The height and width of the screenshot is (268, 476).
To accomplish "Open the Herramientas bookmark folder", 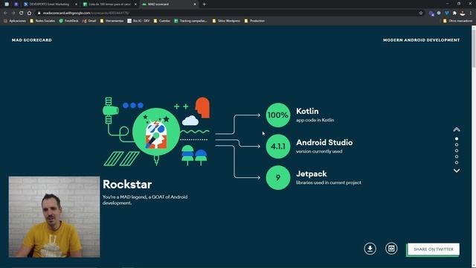I will (112, 21).
